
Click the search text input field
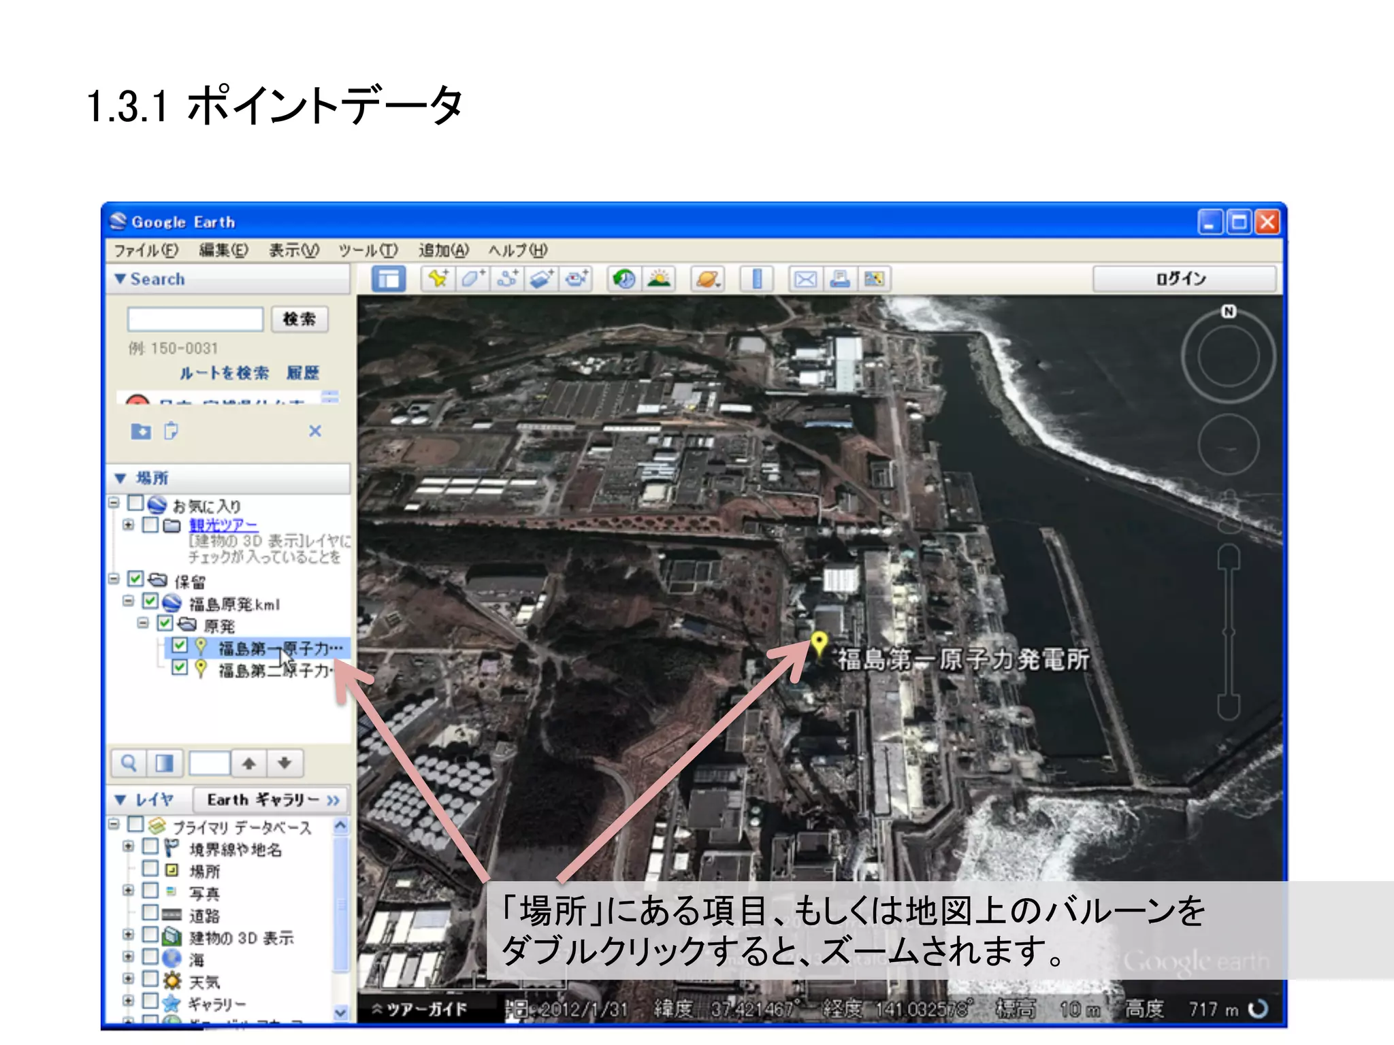point(195,319)
